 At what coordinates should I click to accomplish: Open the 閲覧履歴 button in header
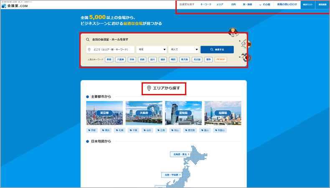pos(322,5)
